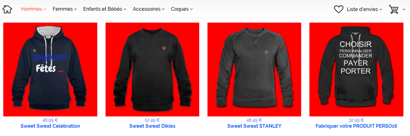410x136 pixels.
Task: Open the Liste d'envies dropdown
Action: [364, 9]
